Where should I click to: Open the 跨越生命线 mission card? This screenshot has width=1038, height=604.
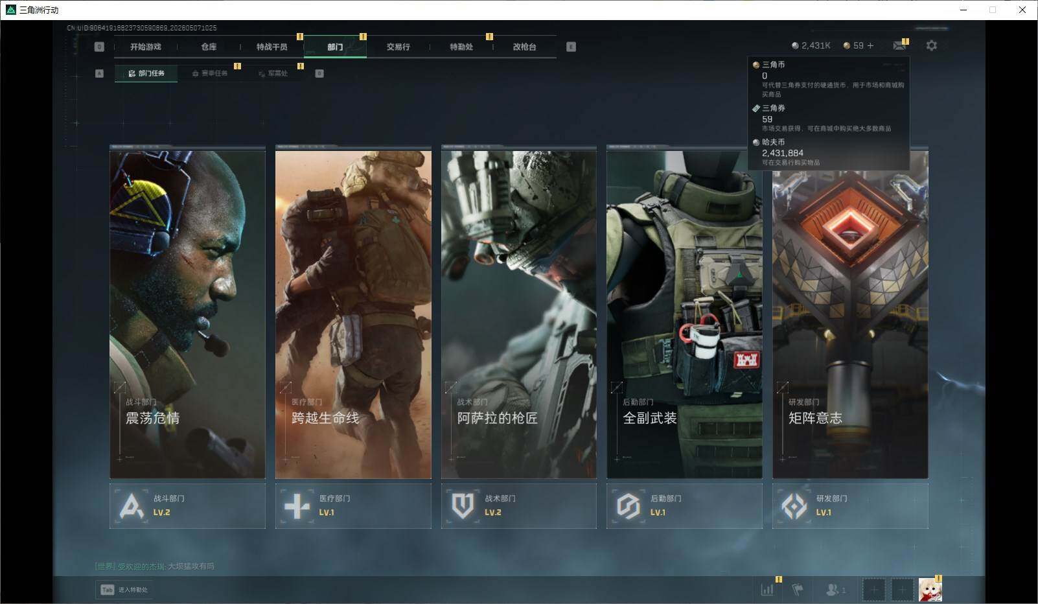(353, 313)
